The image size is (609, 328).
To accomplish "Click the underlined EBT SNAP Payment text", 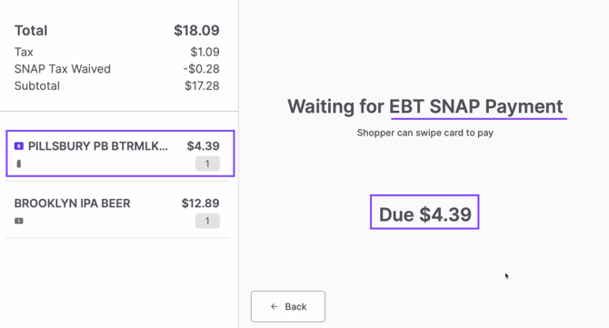I will [476, 106].
